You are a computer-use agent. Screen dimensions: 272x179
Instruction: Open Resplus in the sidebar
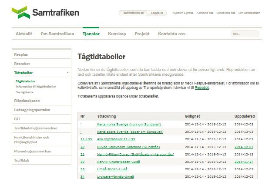pyautogui.click(x=41, y=54)
